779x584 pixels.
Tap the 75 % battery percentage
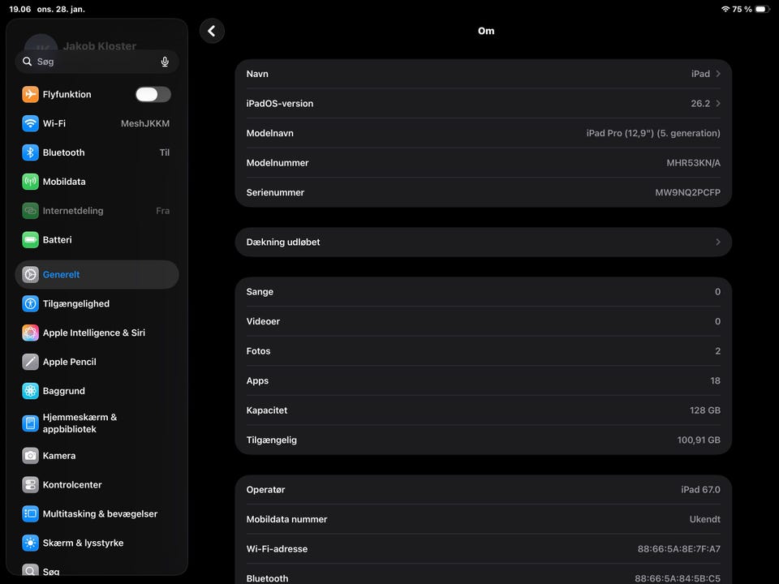point(742,10)
